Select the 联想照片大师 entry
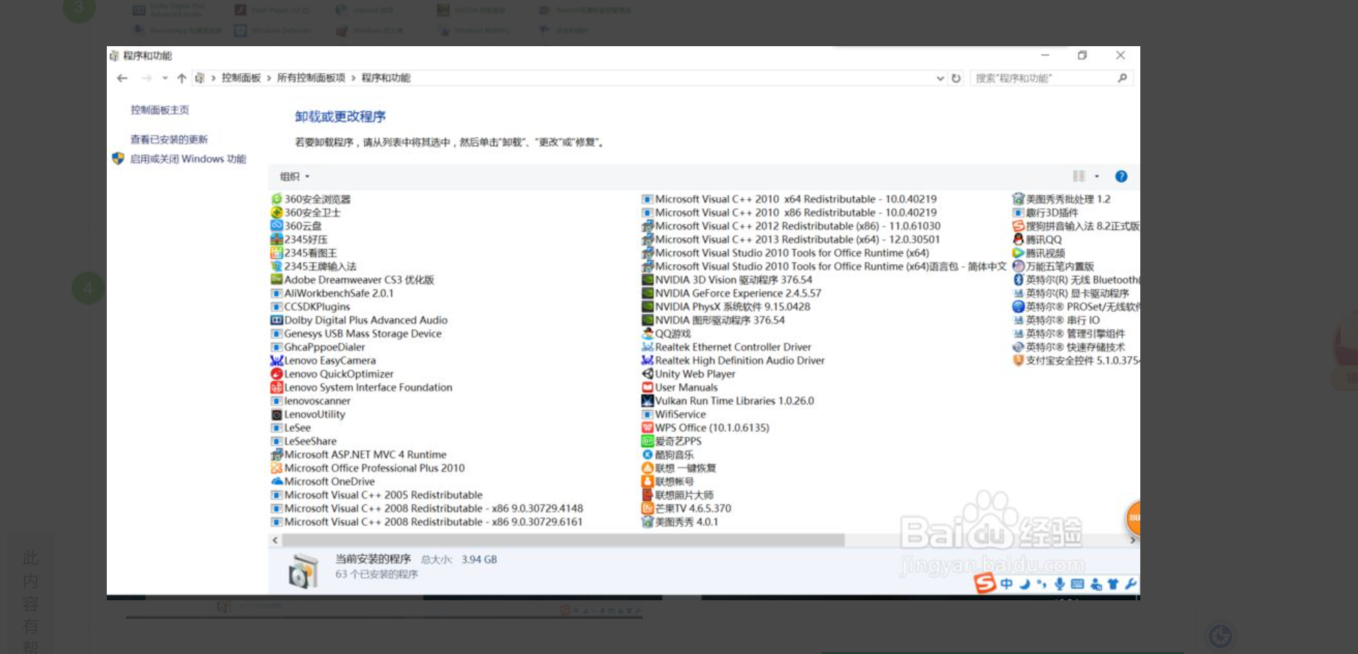 (678, 495)
